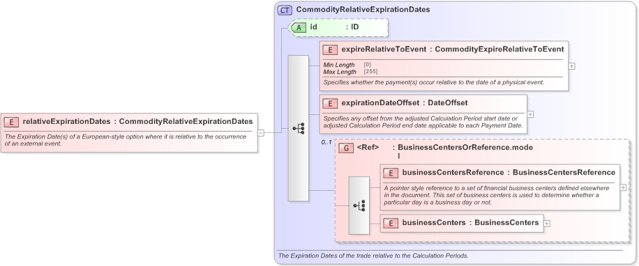This screenshot has width=639, height=266.
Task: Expand the businessCentersReference element
Action: 623,187
